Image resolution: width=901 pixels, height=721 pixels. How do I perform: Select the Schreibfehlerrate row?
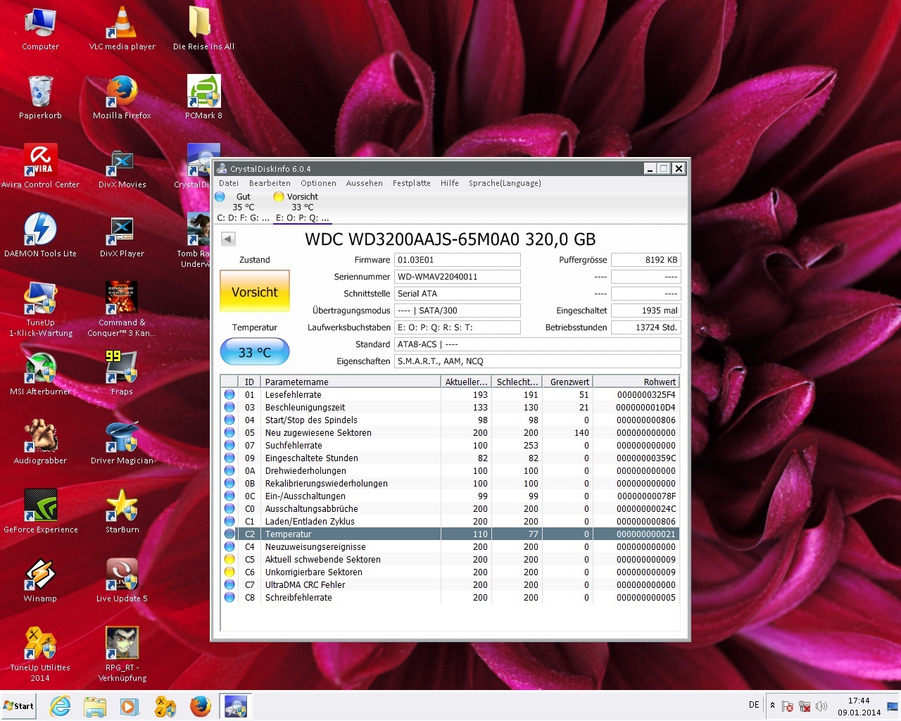click(x=450, y=598)
